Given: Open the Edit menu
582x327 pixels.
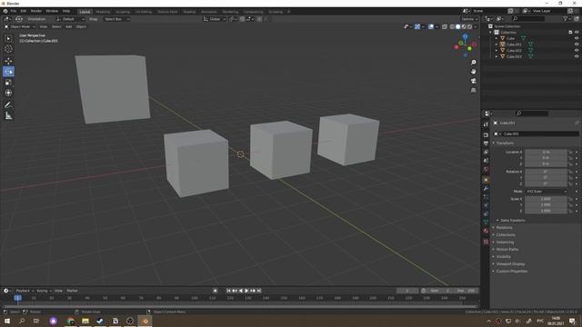Looking at the screenshot, I should pos(24,11).
